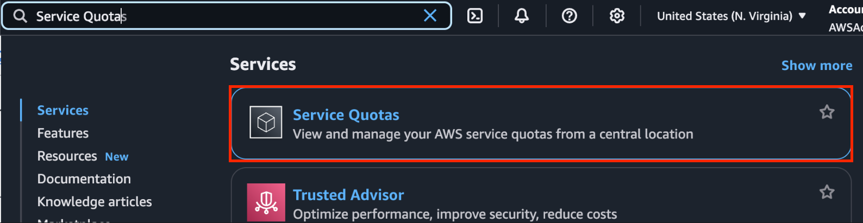The height and width of the screenshot is (223, 863).
Task: Select the Features filter category
Action: [62, 133]
